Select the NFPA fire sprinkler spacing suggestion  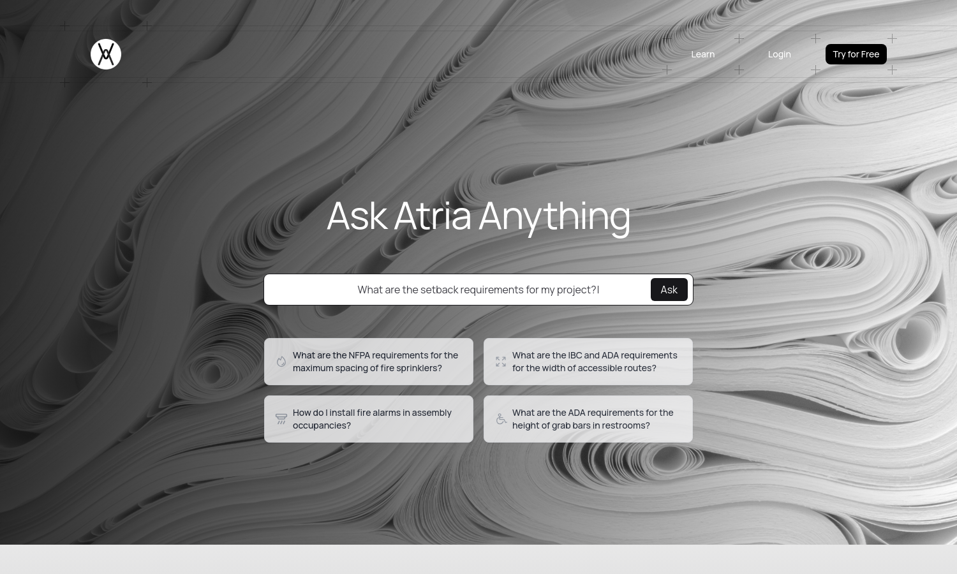[369, 362]
